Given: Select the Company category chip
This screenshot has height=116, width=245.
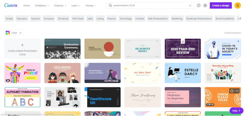Looking at the screenshot, I should (49, 19).
